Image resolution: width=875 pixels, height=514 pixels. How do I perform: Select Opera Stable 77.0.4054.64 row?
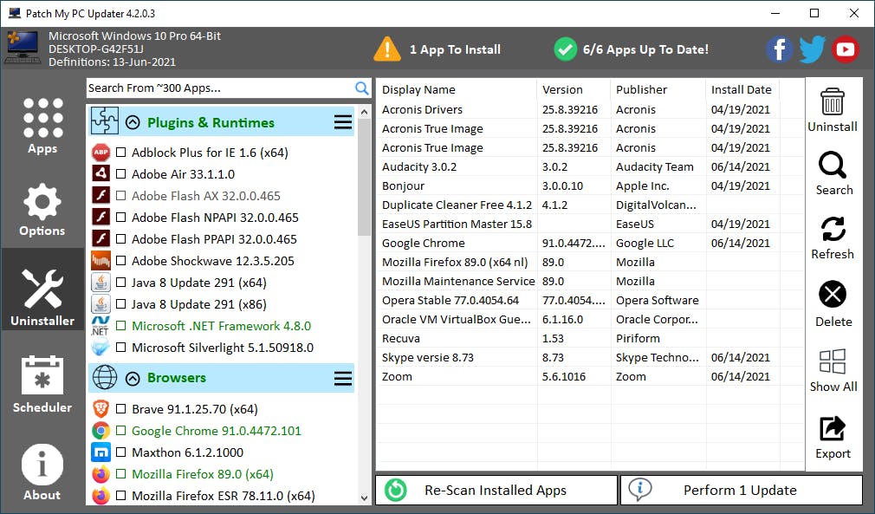tap(590, 300)
